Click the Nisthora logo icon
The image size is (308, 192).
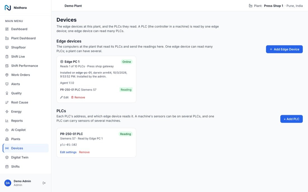pos(8,8)
